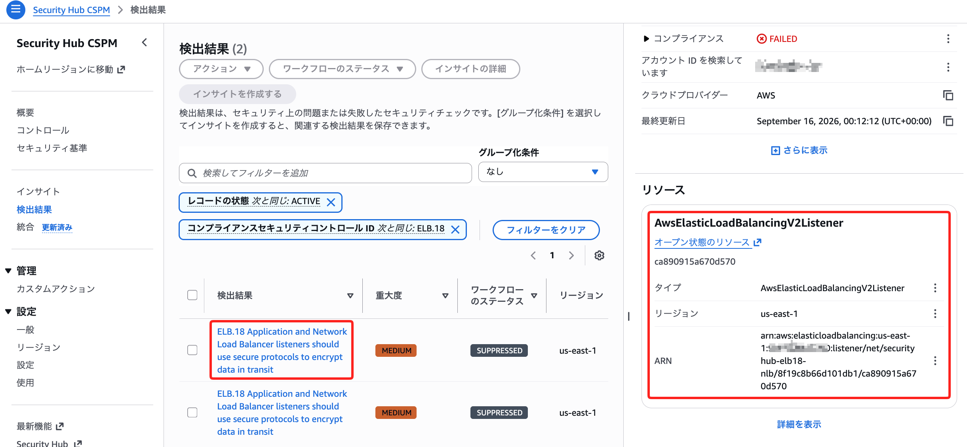Open the アカウント ID row options menu
Screen dimensions: 967x447
pyautogui.click(x=948, y=67)
